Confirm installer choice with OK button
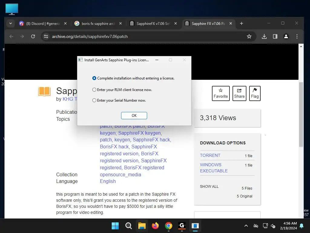310x233 pixels. [134, 116]
